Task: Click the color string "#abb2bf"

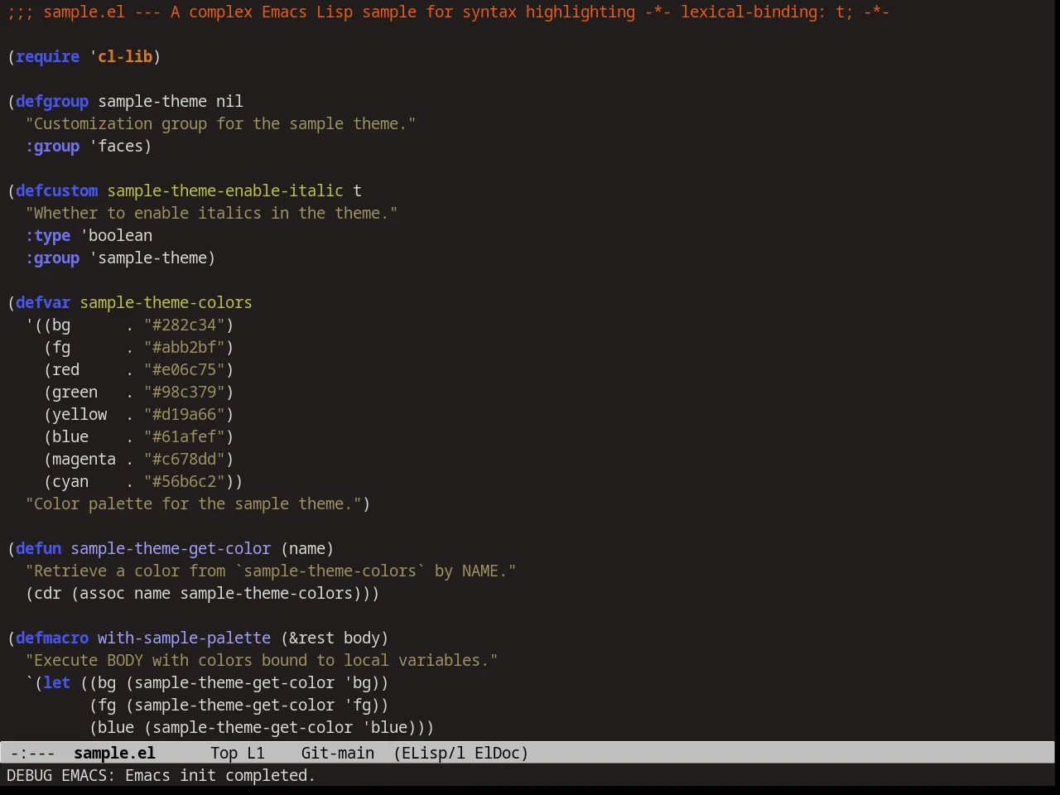Action: [x=185, y=347]
